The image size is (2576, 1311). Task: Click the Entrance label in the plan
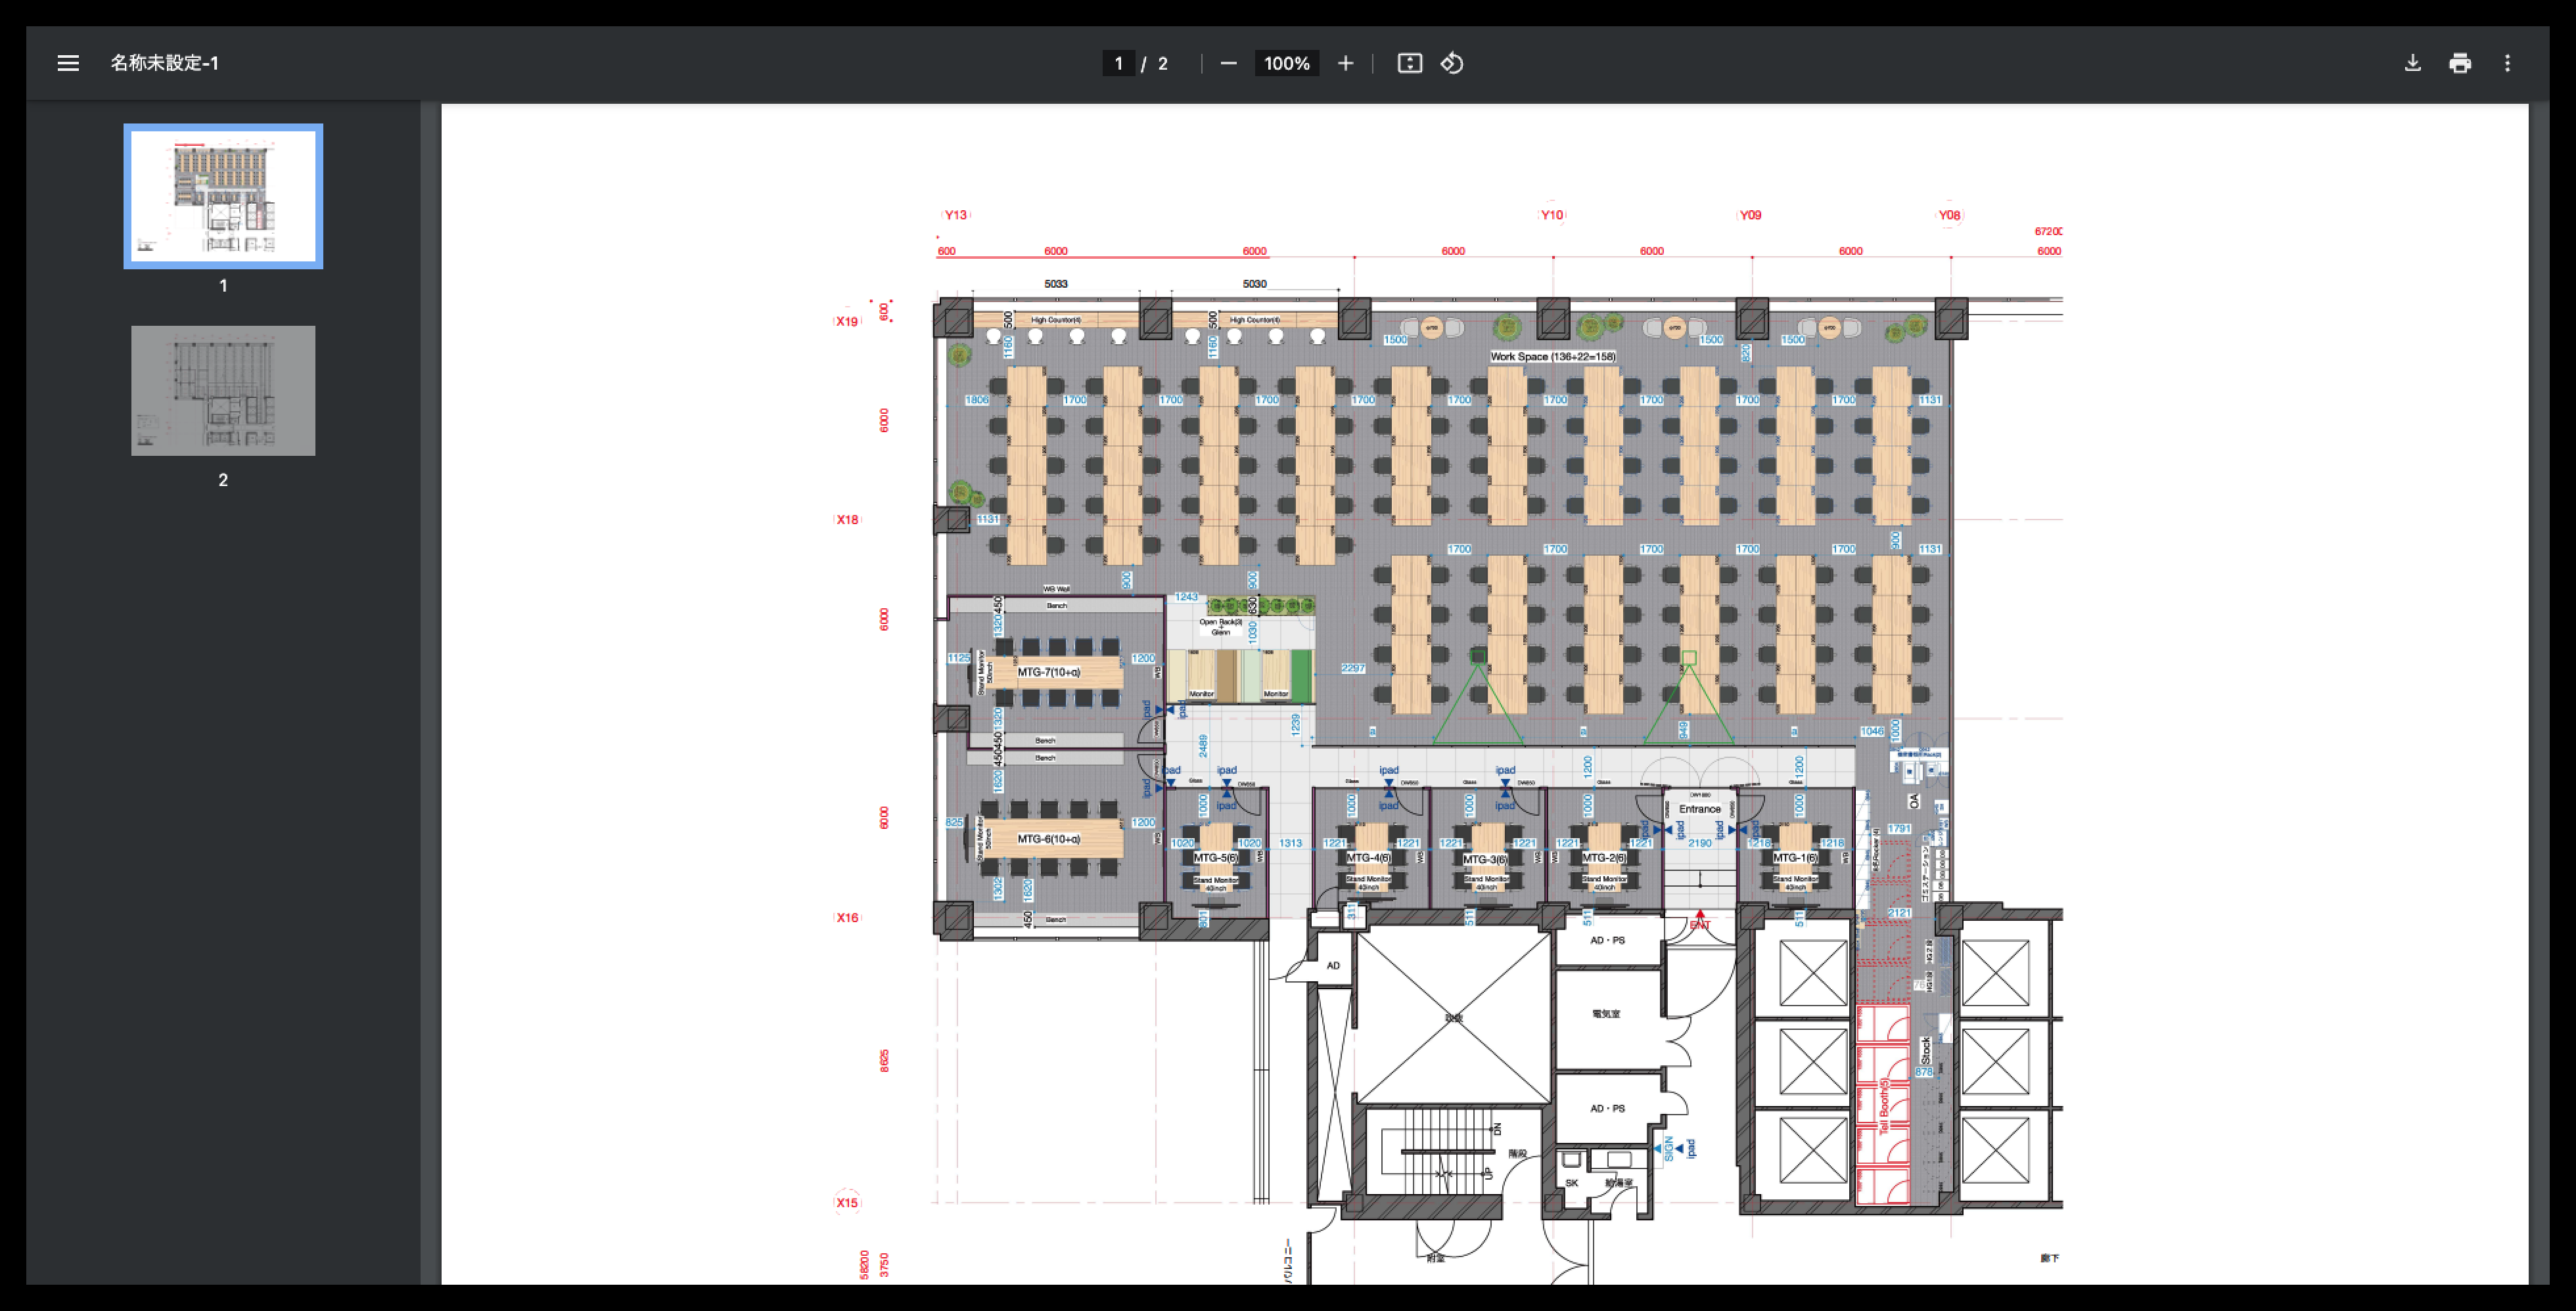1699,809
